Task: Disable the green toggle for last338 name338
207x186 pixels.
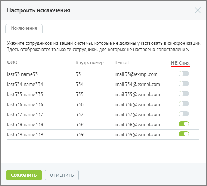Action: tap(184, 124)
